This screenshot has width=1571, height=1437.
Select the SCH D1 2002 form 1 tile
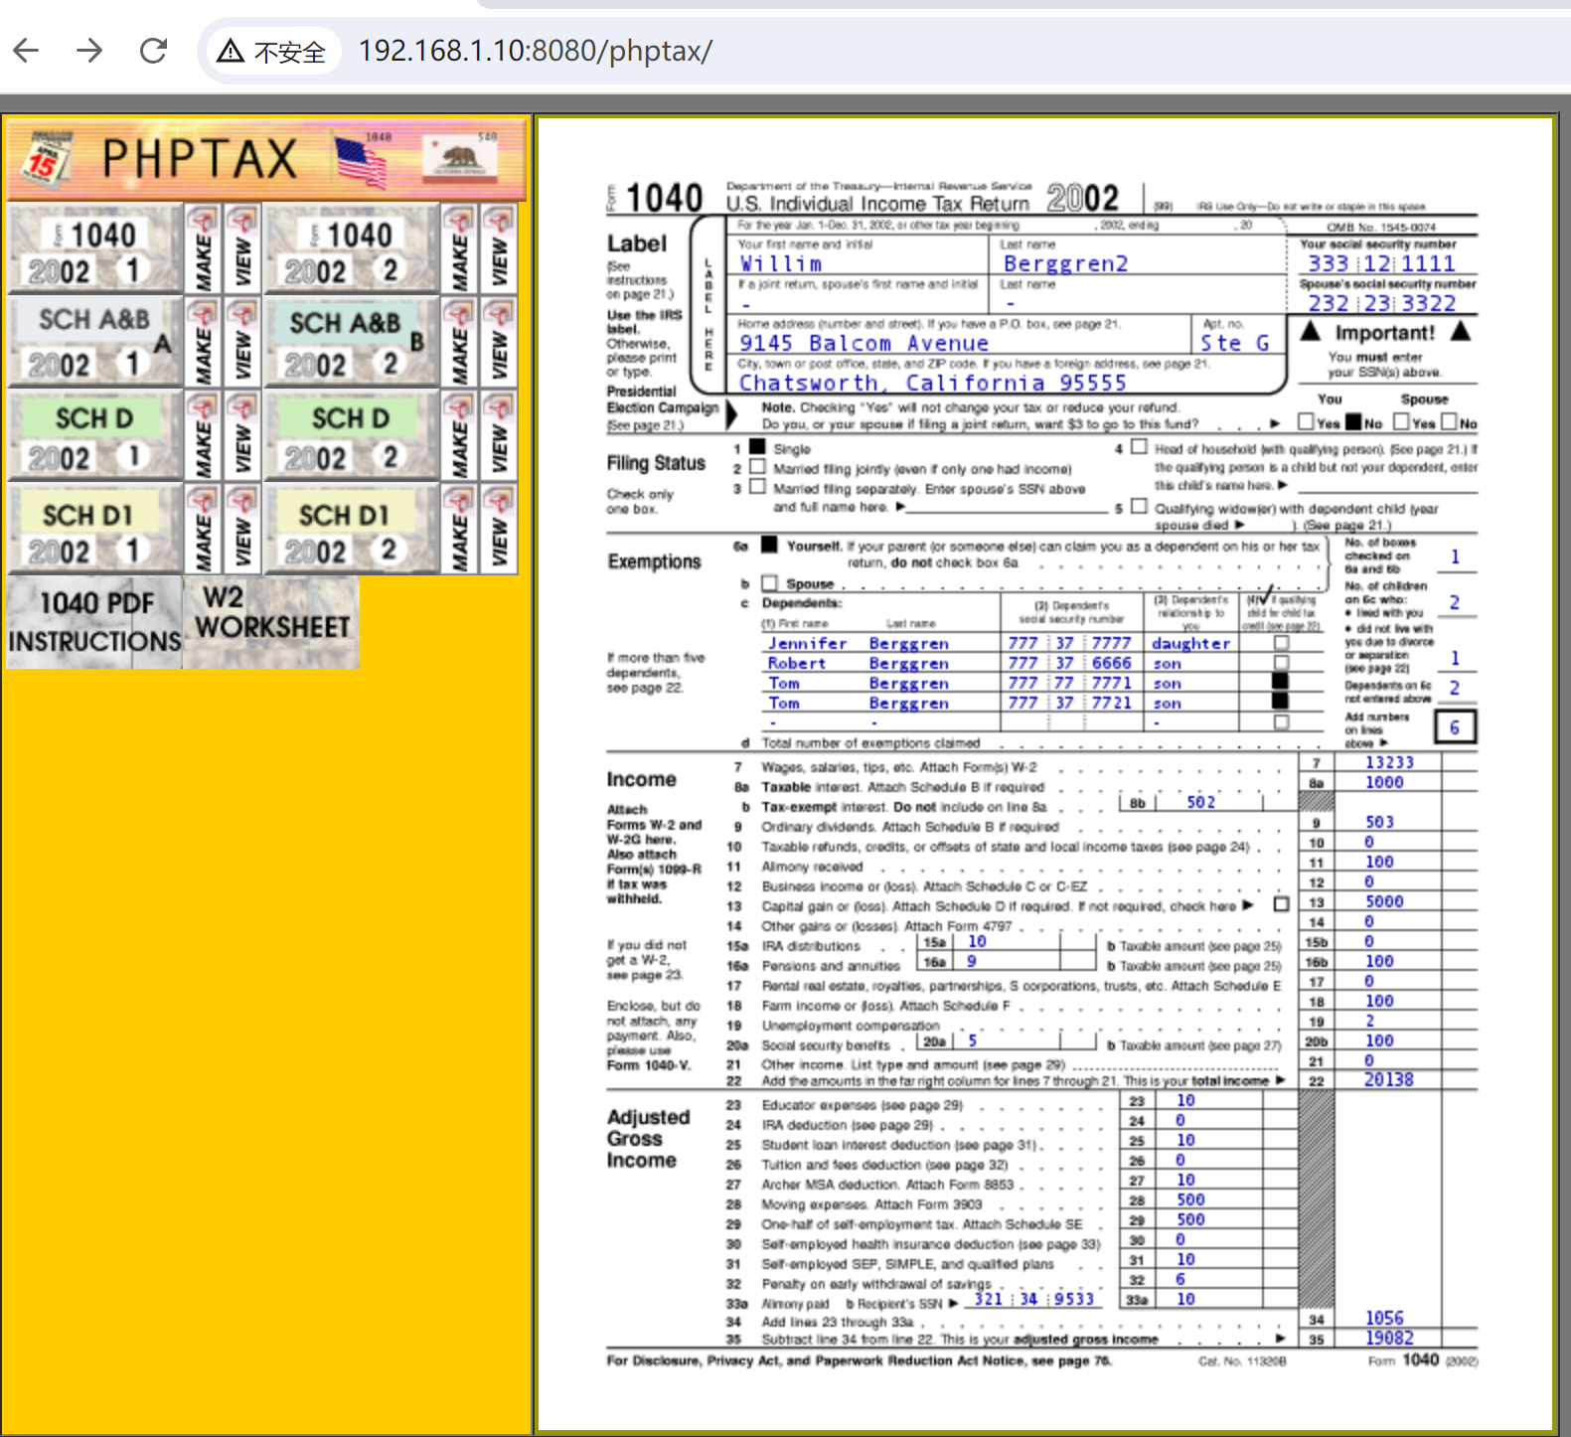click(x=94, y=530)
